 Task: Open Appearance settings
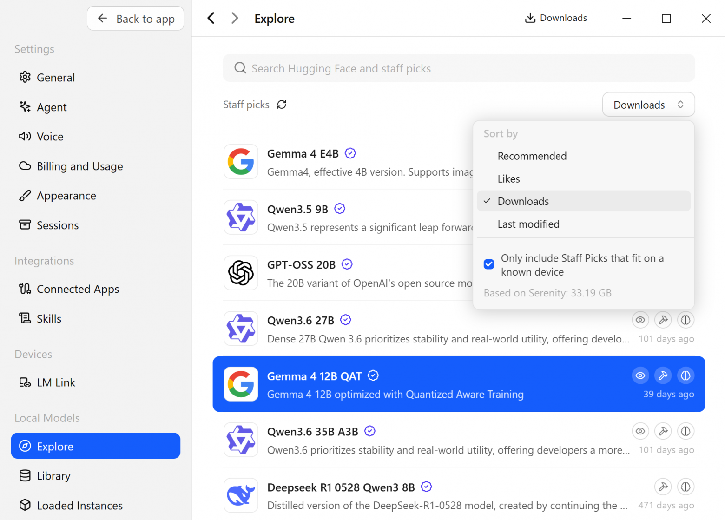click(96, 196)
